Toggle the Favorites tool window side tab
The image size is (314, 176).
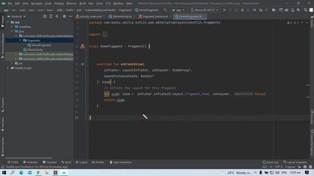coord(2,124)
